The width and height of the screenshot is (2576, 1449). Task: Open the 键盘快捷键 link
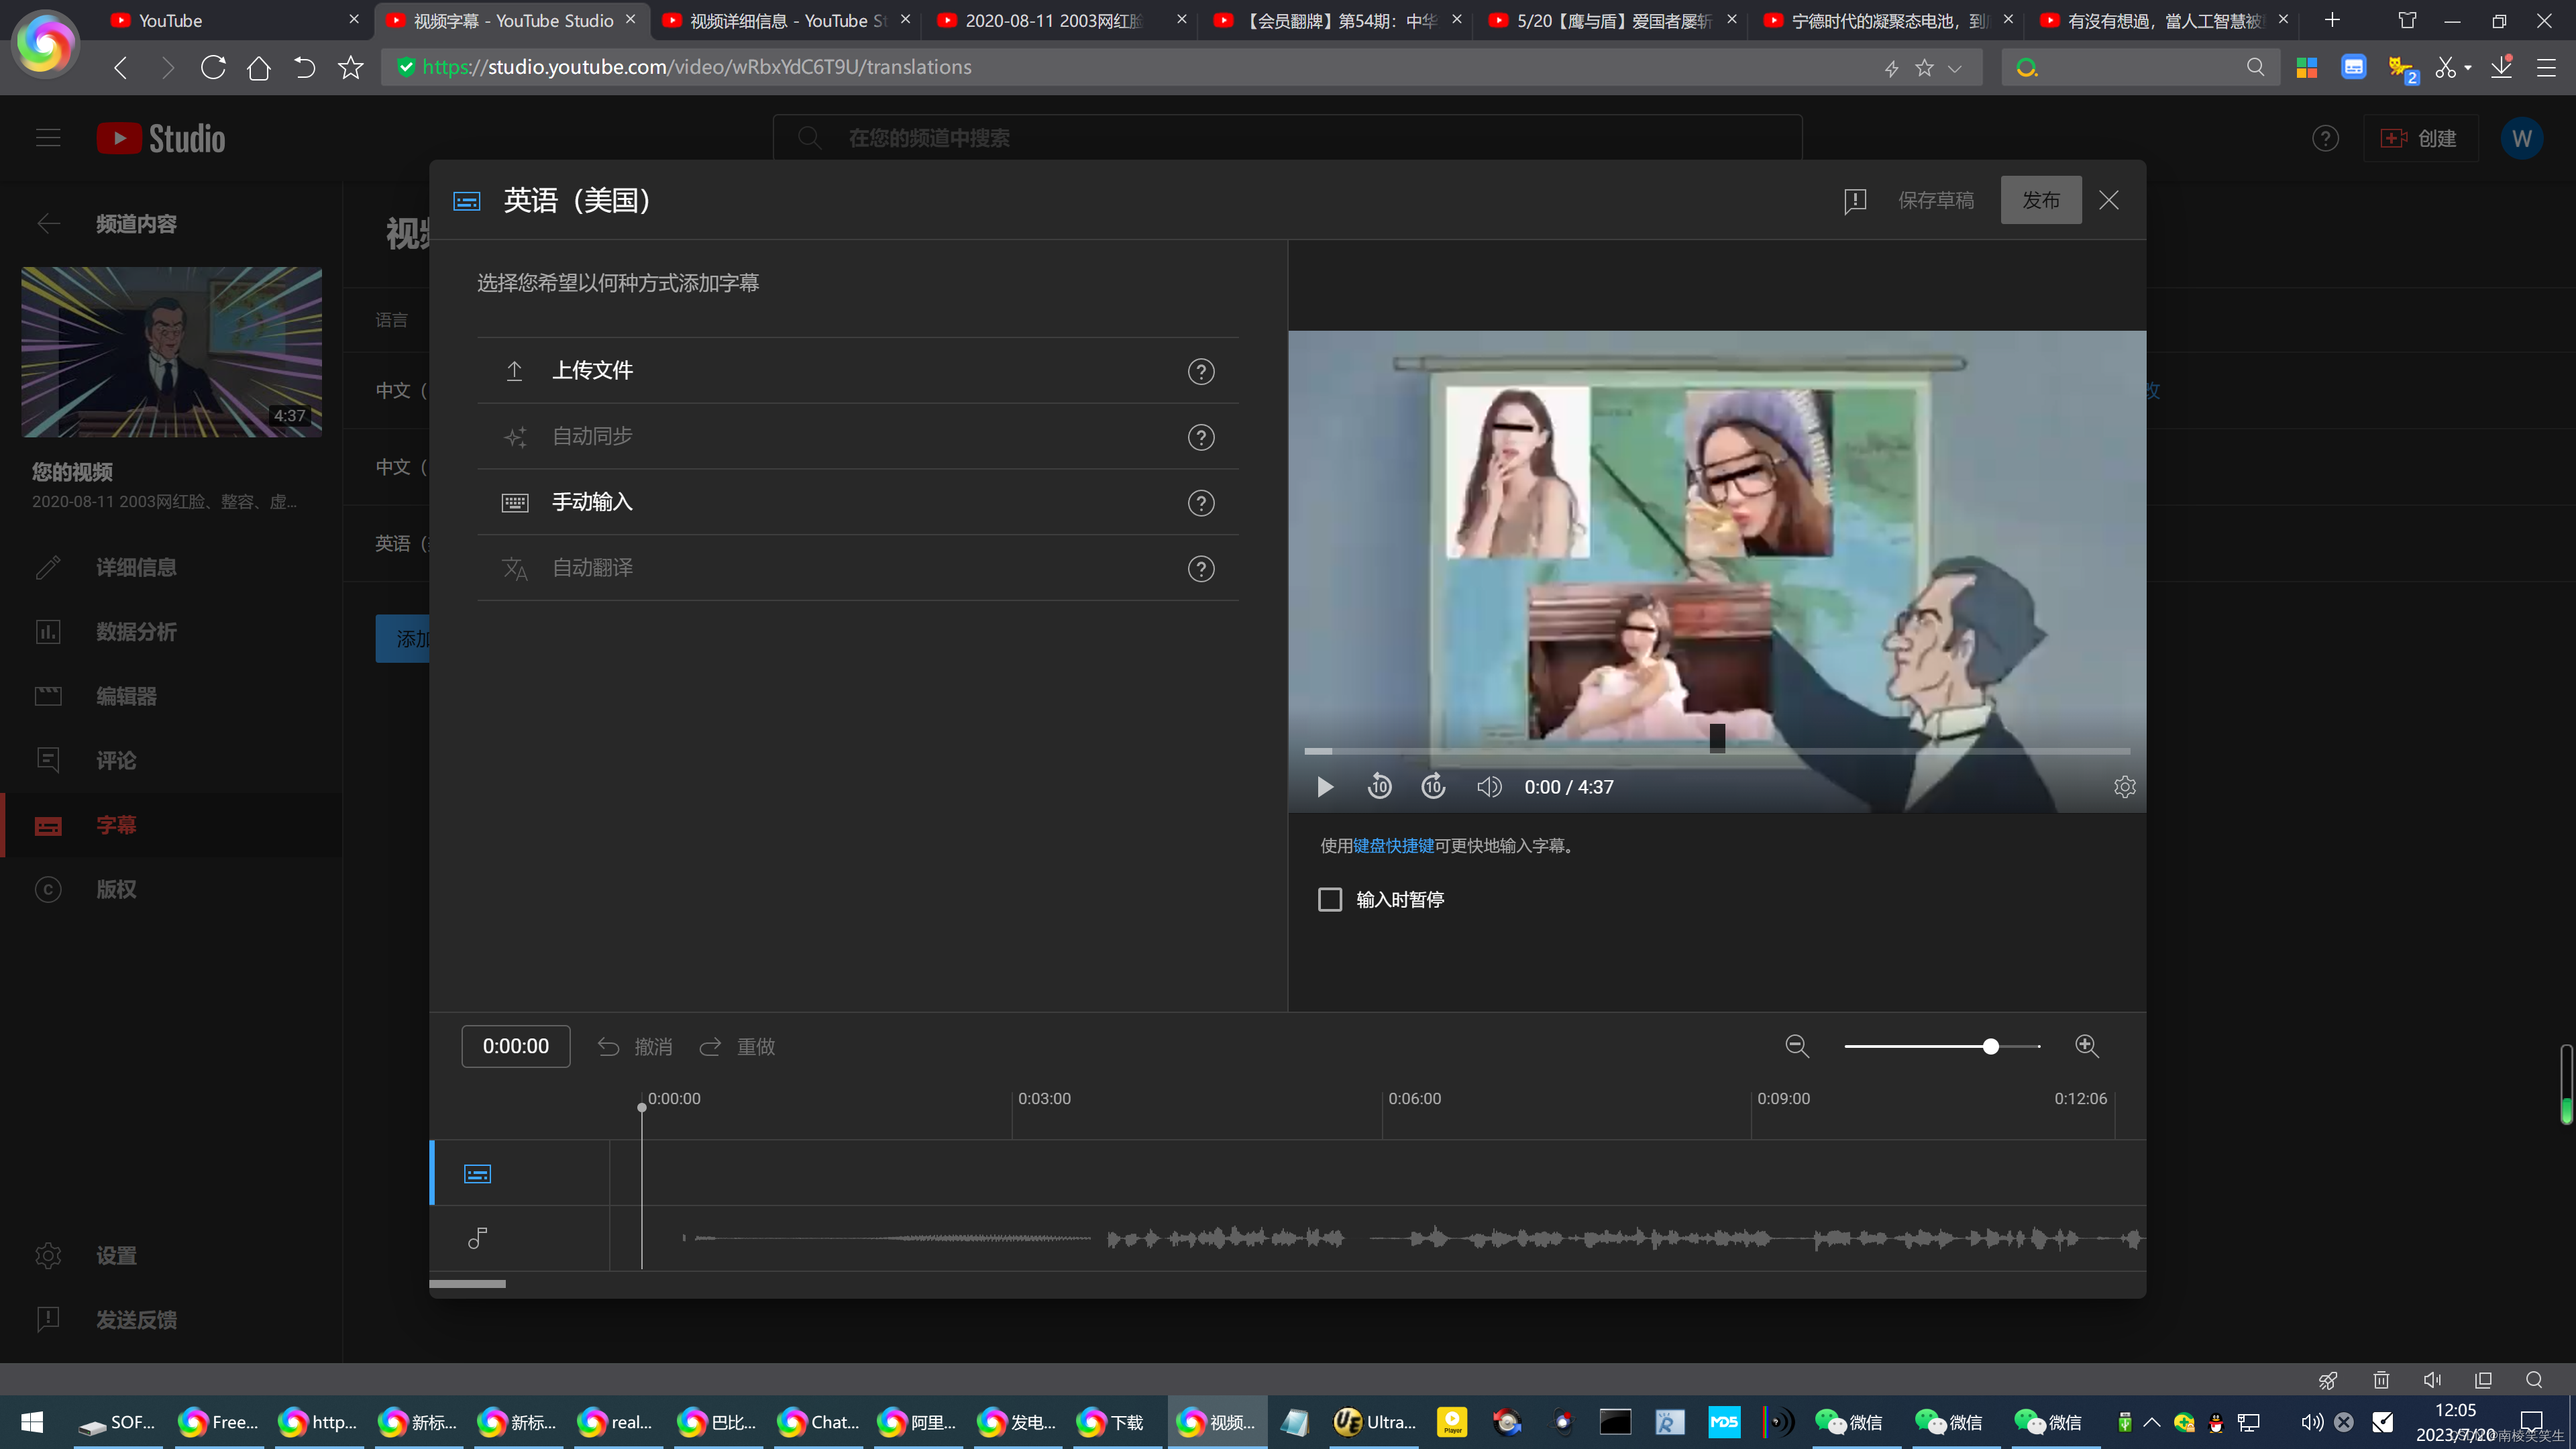pos(1393,846)
